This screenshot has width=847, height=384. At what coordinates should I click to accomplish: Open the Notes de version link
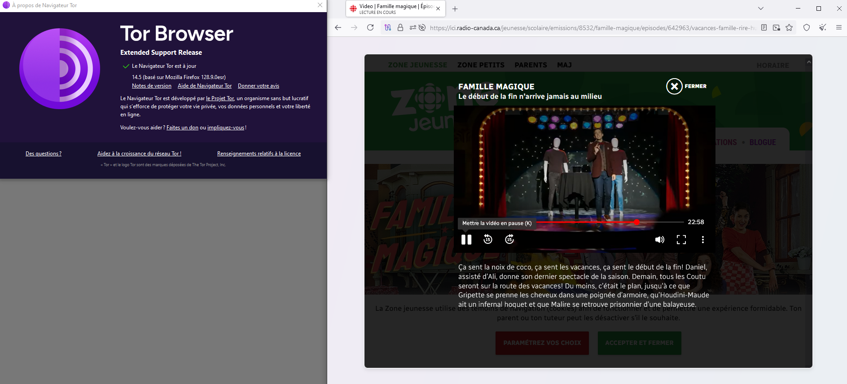pyautogui.click(x=152, y=86)
